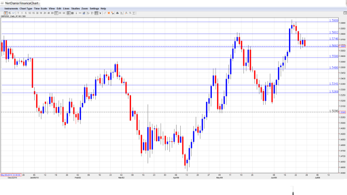Click the 1.5341 price level label
The height and width of the screenshot is (195, 347).
click(x=334, y=84)
